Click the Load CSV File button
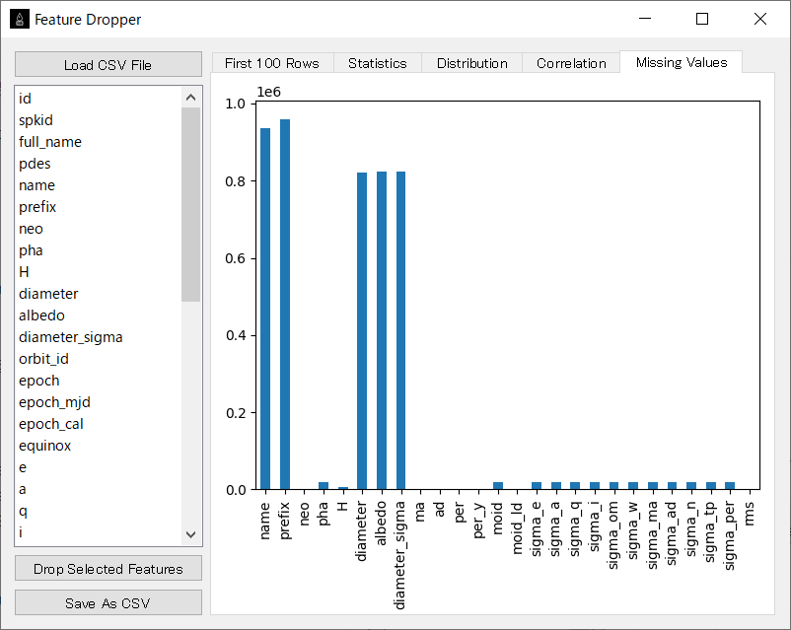This screenshot has height=630, width=791. [x=108, y=64]
